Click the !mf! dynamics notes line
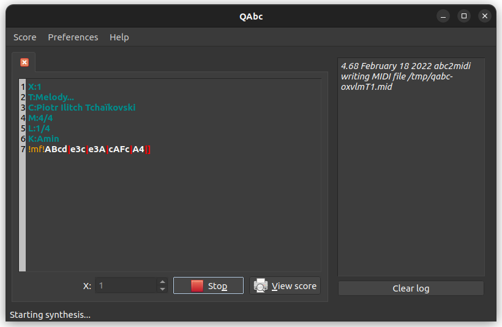The width and height of the screenshot is (502, 327). coord(89,149)
